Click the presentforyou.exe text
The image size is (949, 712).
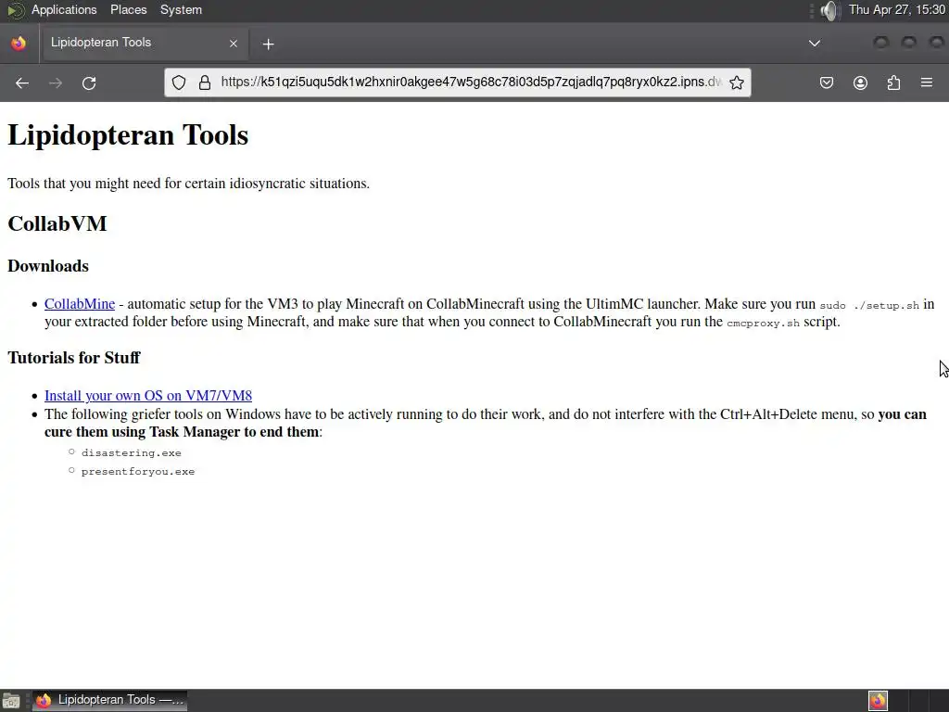(x=138, y=472)
